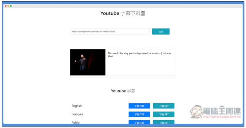Click the YouTube URL input field
The width and height of the screenshot is (246, 128).
tap(110, 32)
